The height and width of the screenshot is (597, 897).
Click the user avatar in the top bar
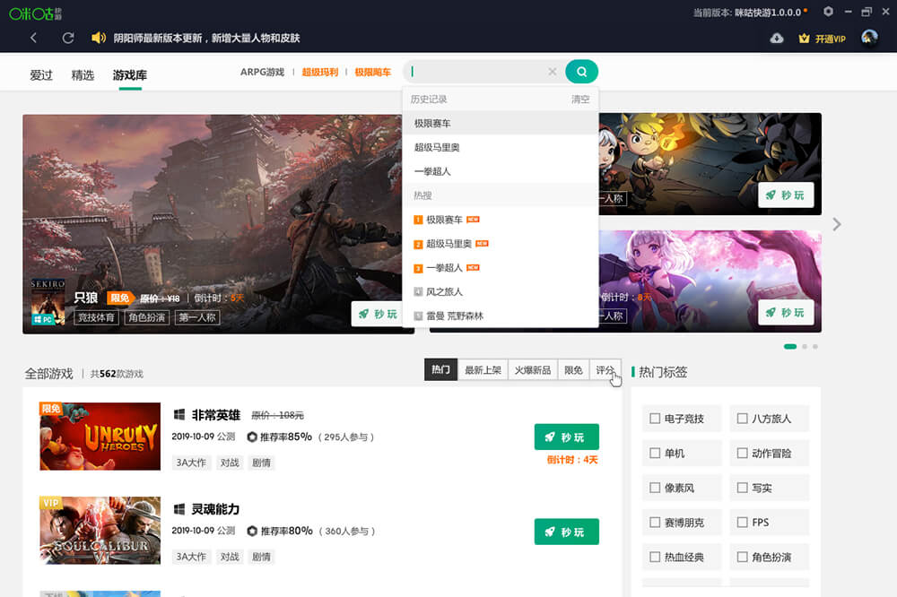[x=867, y=38]
